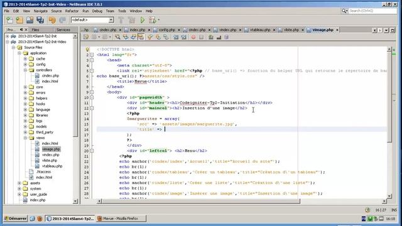Collapse the code fold at line 5
Screen dimensions: 402x226
click(x=92, y=71)
